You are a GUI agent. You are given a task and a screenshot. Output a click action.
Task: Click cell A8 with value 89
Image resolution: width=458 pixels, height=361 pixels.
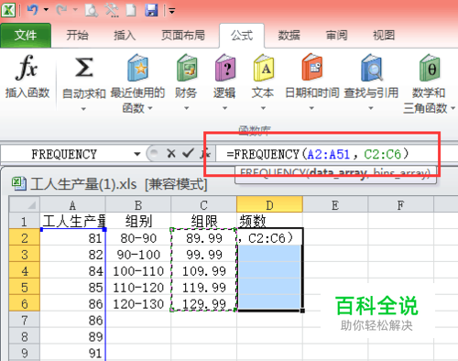tap(73, 336)
